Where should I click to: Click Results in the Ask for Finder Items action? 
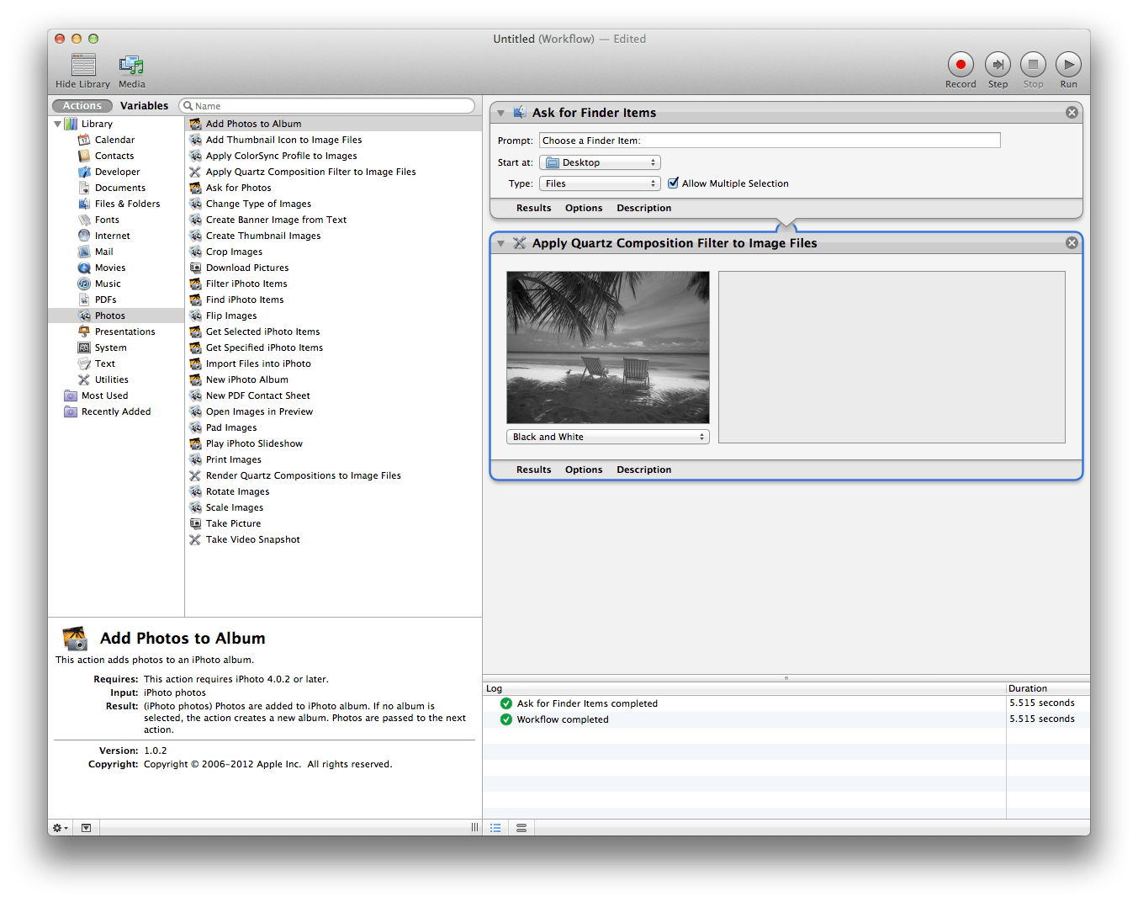(533, 207)
